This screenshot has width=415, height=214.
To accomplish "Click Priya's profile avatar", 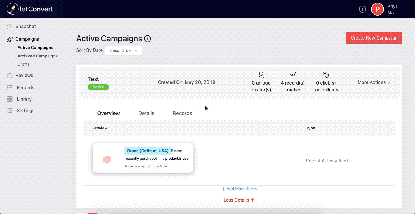I will pos(377,9).
